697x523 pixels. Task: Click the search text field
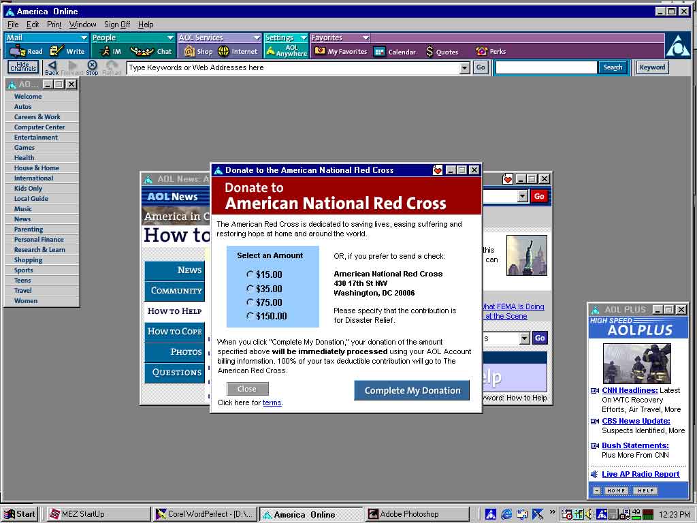pyautogui.click(x=546, y=67)
